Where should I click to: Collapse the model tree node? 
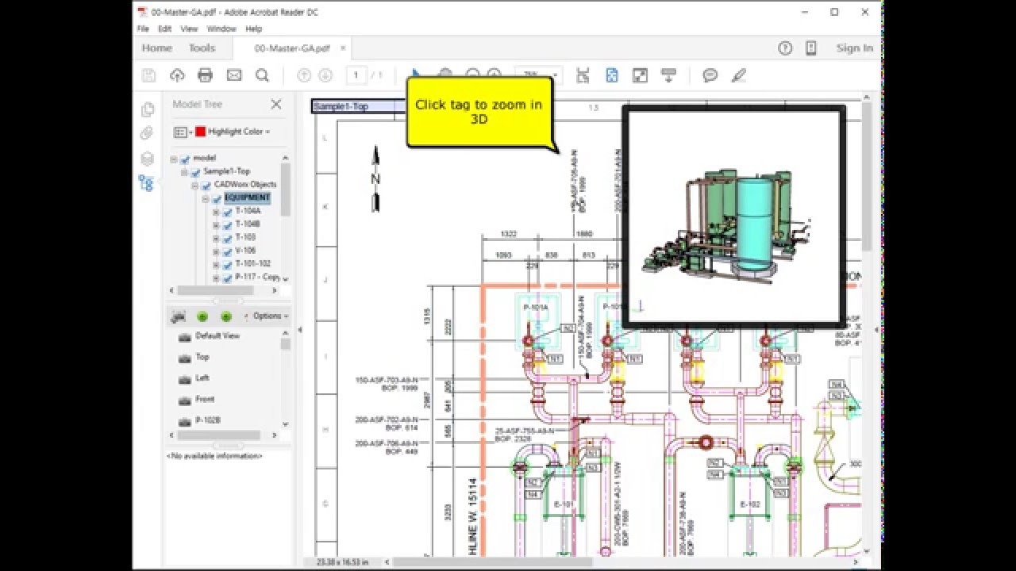pos(174,159)
